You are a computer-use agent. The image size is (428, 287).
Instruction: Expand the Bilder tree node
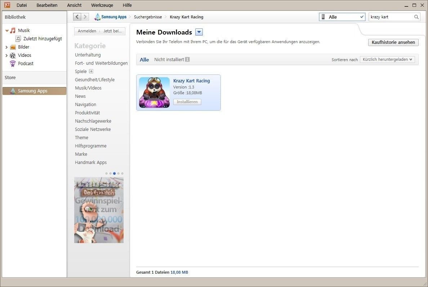tap(6, 47)
